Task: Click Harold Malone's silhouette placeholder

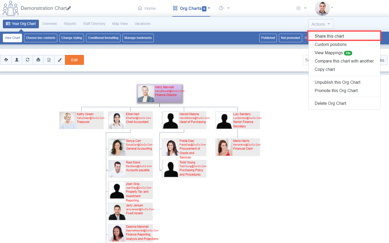Action: tap(170, 120)
